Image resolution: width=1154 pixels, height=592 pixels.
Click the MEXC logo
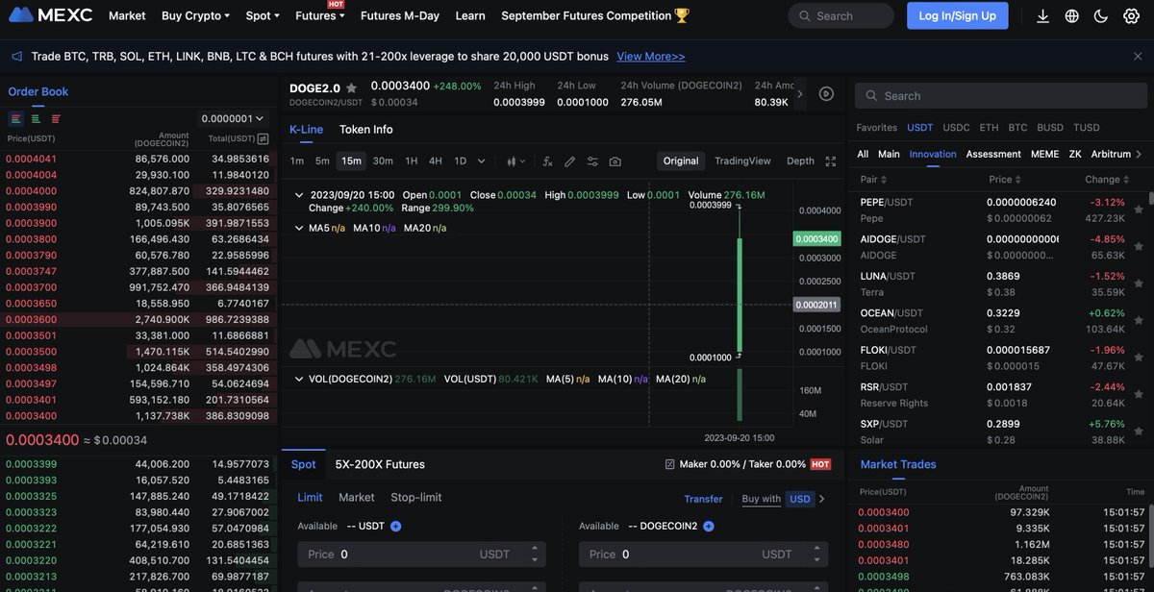pyautogui.click(x=51, y=15)
